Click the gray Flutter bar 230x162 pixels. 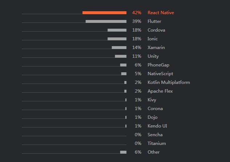pyautogui.click(x=106, y=21)
